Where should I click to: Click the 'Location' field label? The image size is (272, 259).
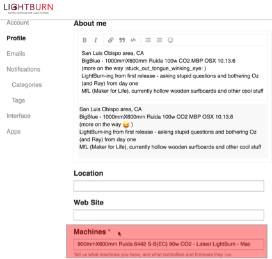[88, 173]
